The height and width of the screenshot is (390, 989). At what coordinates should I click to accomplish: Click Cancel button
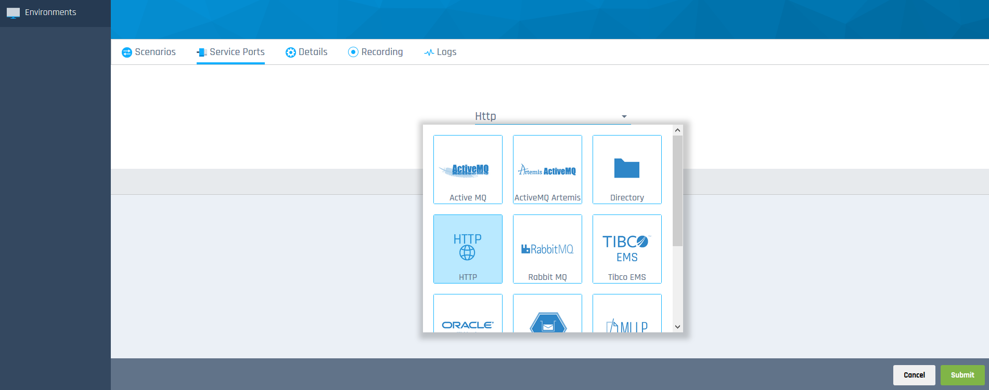[x=914, y=375]
